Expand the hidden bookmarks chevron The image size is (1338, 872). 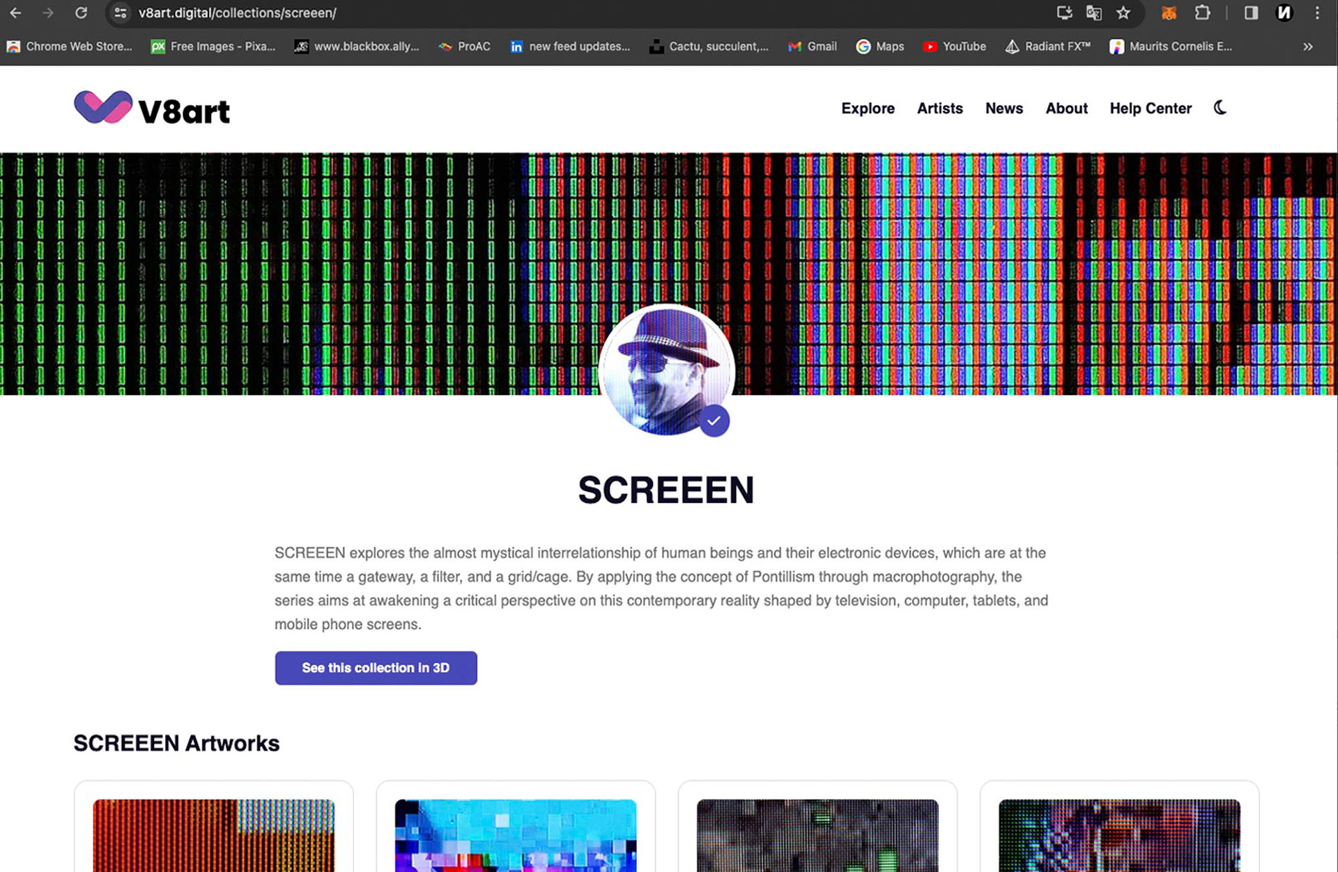1308,46
